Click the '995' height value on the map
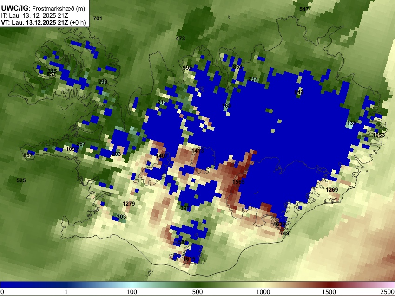The height and width of the screenshot is (296, 395). (187, 68)
